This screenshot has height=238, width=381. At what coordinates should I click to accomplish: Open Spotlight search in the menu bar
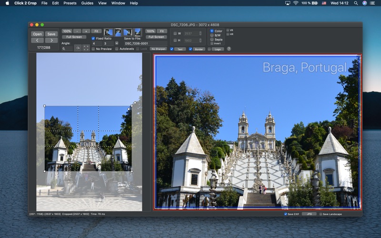[356, 3]
